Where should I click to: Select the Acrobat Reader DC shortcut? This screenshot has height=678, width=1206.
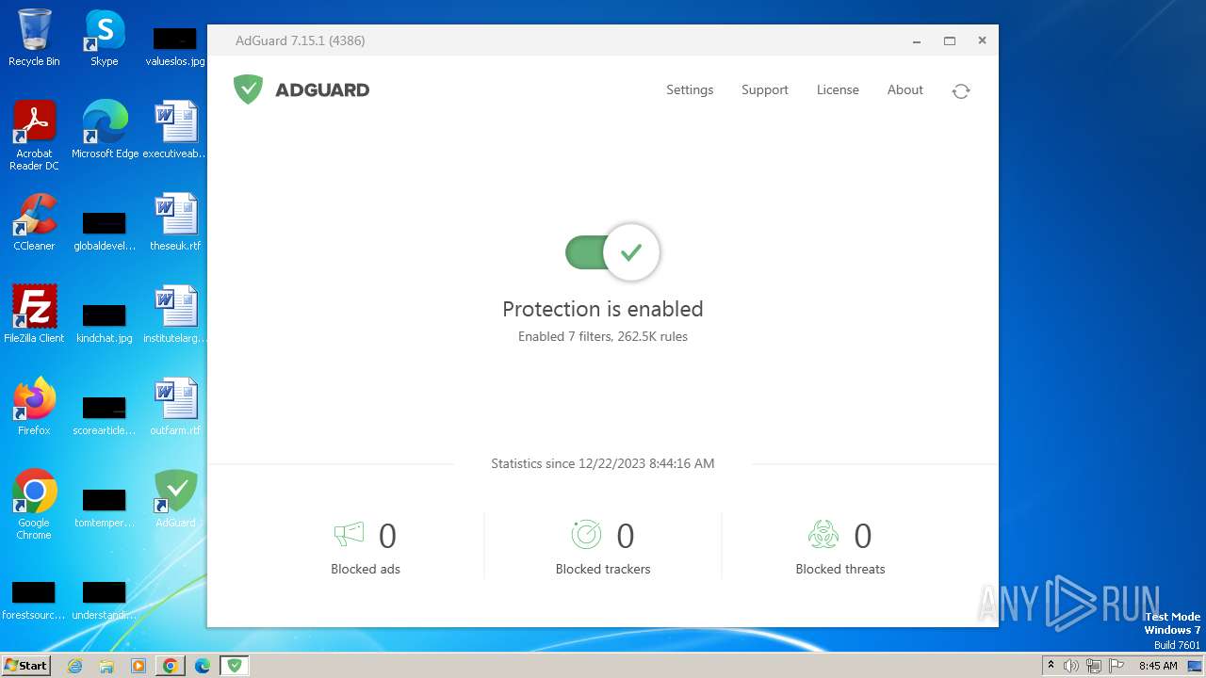coord(34,136)
